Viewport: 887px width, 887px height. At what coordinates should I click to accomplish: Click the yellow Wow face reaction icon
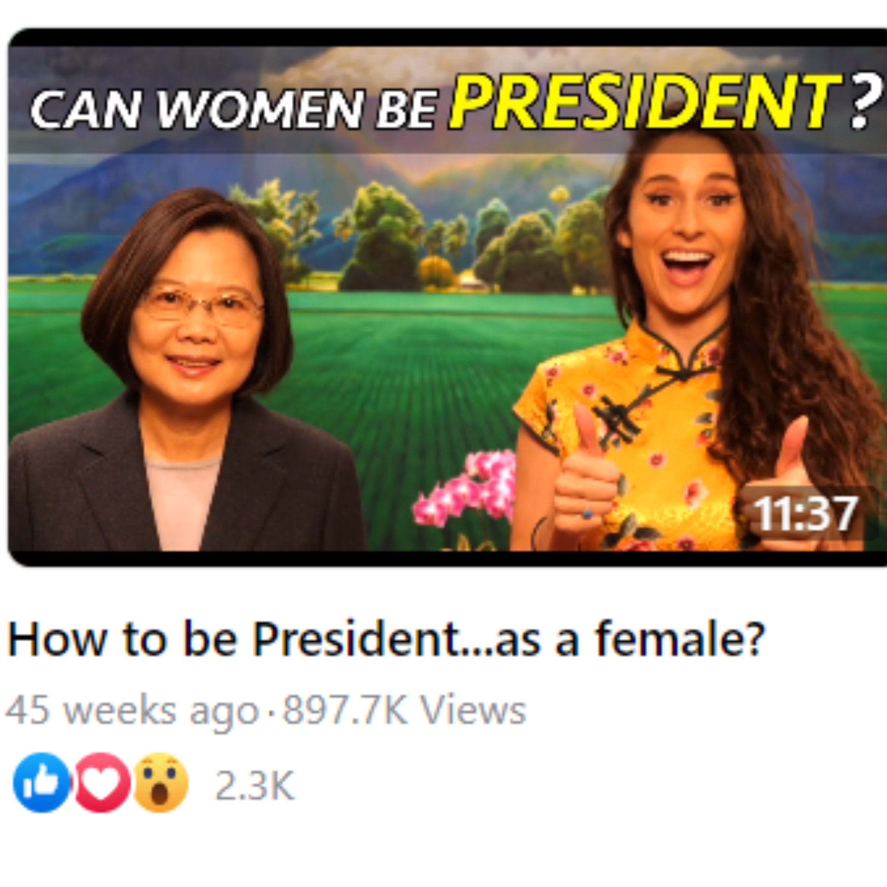(160, 782)
